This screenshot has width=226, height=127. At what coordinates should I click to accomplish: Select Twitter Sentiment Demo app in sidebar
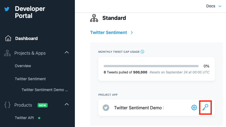click(x=45, y=90)
